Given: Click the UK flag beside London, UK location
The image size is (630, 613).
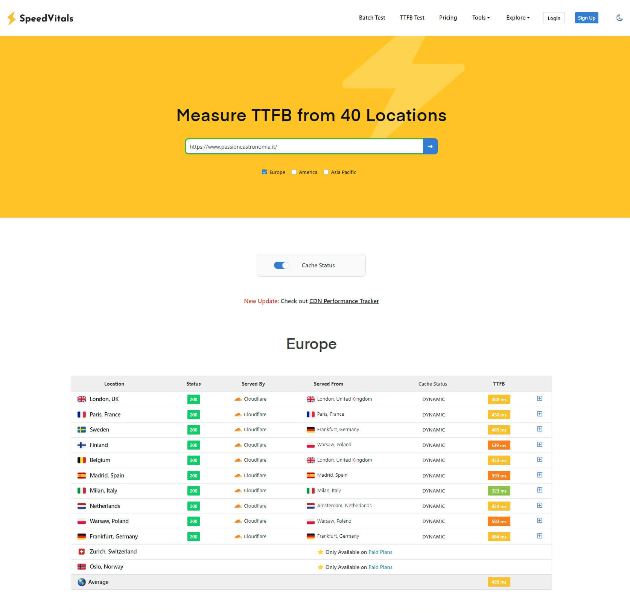Looking at the screenshot, I should click(82, 399).
